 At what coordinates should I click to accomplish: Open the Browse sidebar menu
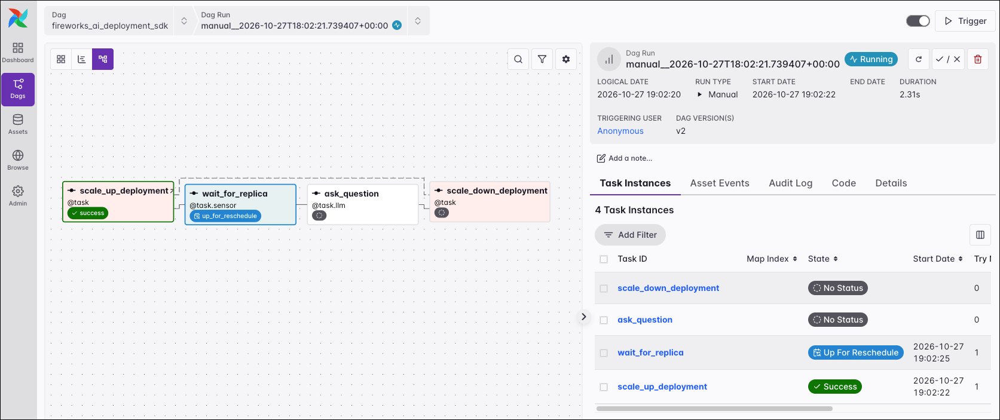[x=18, y=160]
